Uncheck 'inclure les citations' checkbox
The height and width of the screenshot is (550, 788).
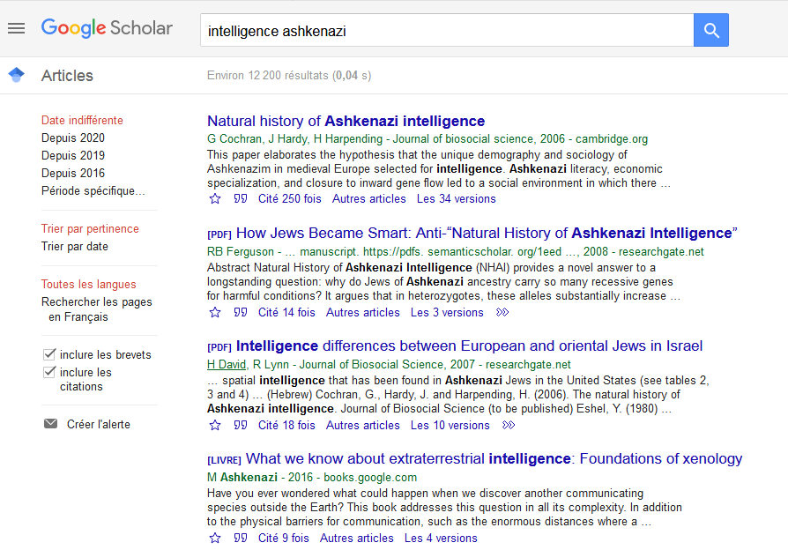pyautogui.click(x=49, y=372)
